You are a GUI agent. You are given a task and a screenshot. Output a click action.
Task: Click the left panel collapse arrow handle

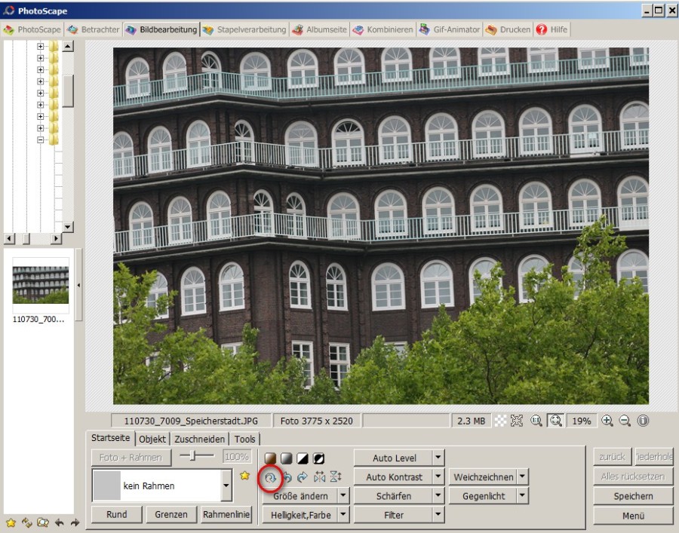click(78, 285)
